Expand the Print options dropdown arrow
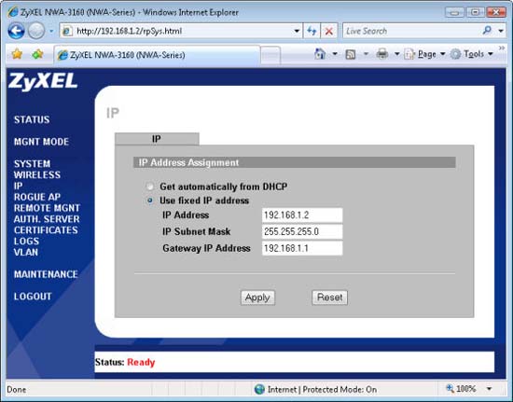The width and height of the screenshot is (513, 402). [396, 54]
